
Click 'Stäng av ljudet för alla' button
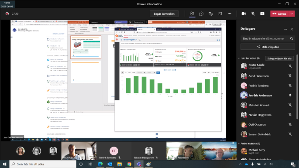click(279, 58)
